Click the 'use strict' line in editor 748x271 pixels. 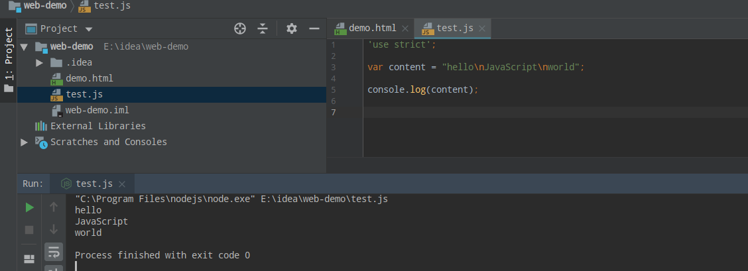(x=402, y=45)
